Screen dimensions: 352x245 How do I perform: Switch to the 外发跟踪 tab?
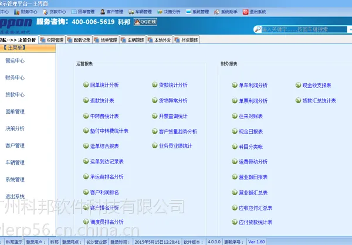(187, 40)
